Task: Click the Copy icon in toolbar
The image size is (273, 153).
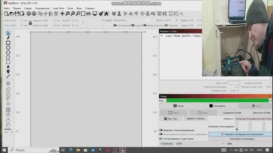Action: pyautogui.click(x=41, y=14)
